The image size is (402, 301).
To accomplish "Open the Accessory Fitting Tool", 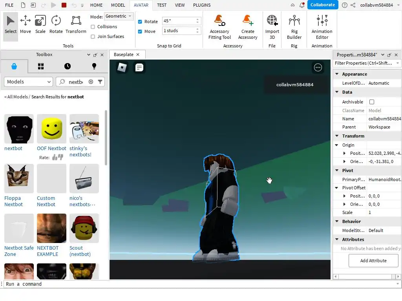I will (x=219, y=27).
